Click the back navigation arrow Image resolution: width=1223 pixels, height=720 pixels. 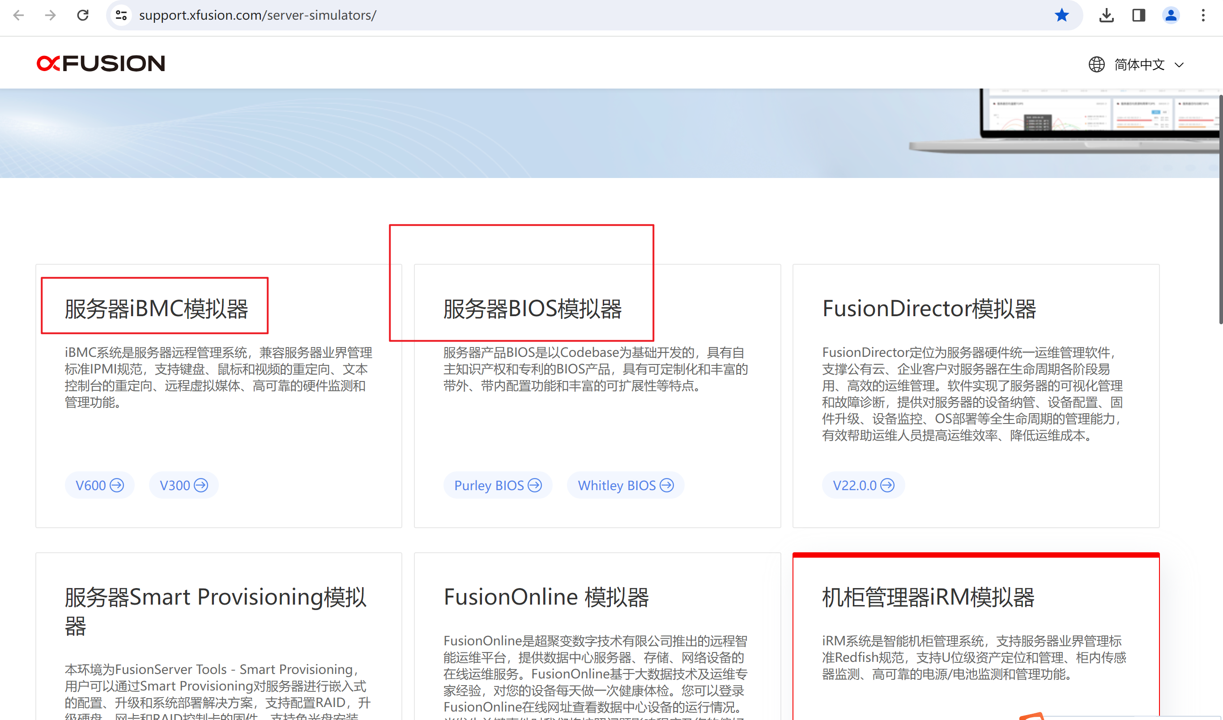(18, 15)
